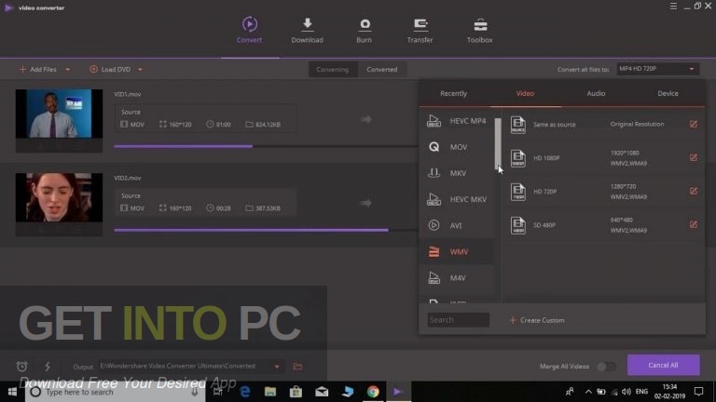
Task: Expand the Load DVD dropdown arrow
Action: (x=140, y=70)
